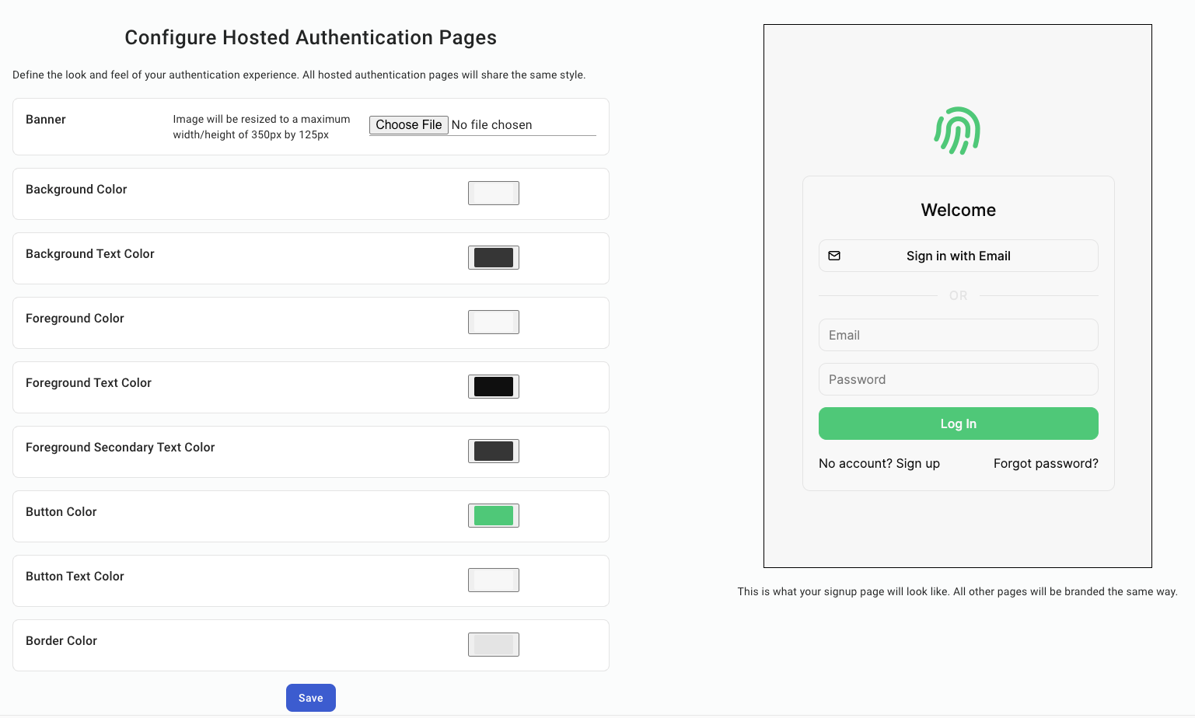Viewport: 1195px width, 718px height.
Task: Click the OR divider text
Action: point(959,296)
